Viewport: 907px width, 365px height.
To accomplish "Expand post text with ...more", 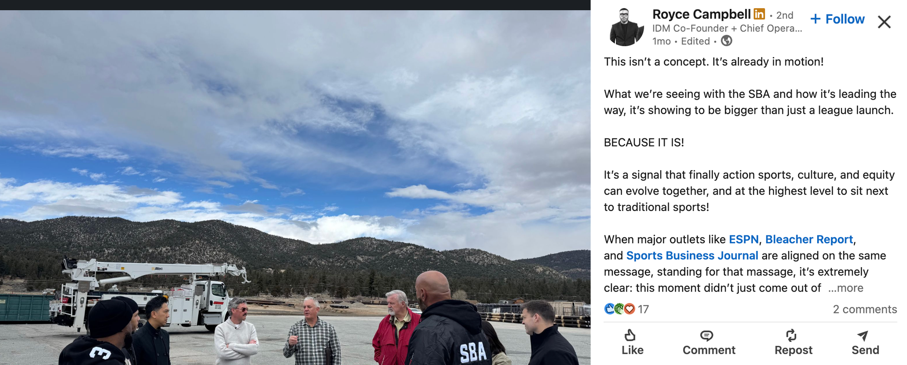I will [846, 288].
